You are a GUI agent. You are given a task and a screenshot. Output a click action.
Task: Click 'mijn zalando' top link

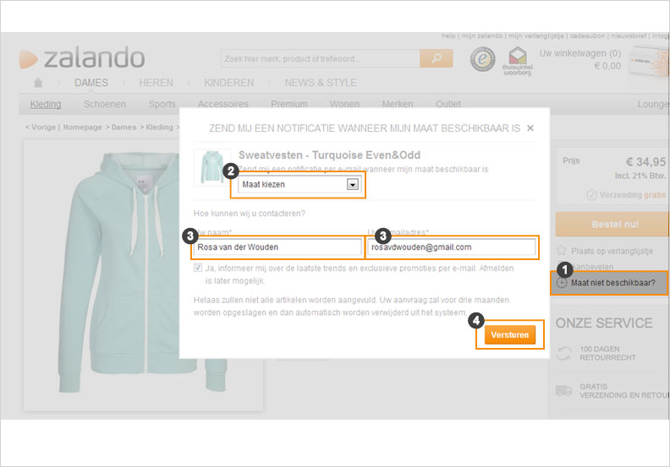tap(481, 35)
